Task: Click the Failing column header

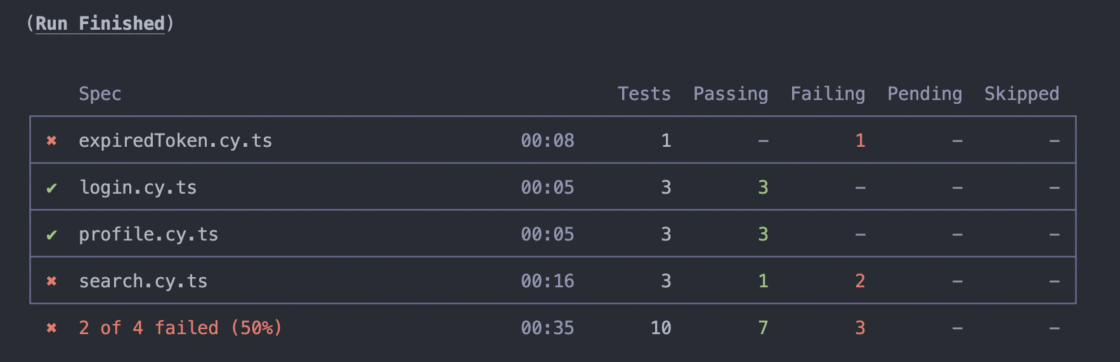Action: tap(828, 94)
